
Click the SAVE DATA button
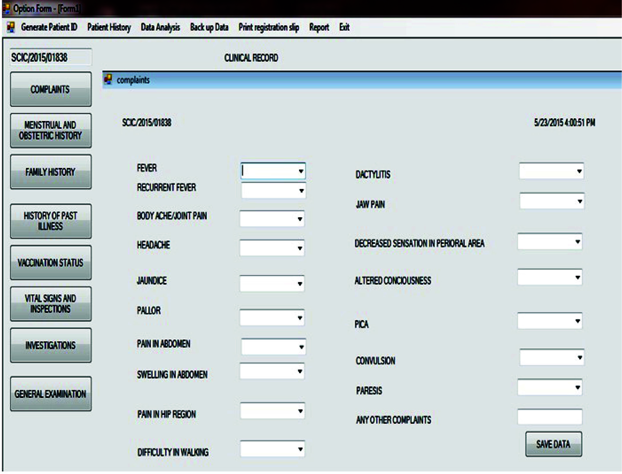click(553, 444)
